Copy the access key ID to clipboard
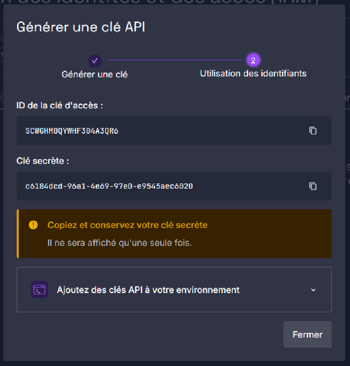This screenshot has height=366, width=350. [x=313, y=131]
